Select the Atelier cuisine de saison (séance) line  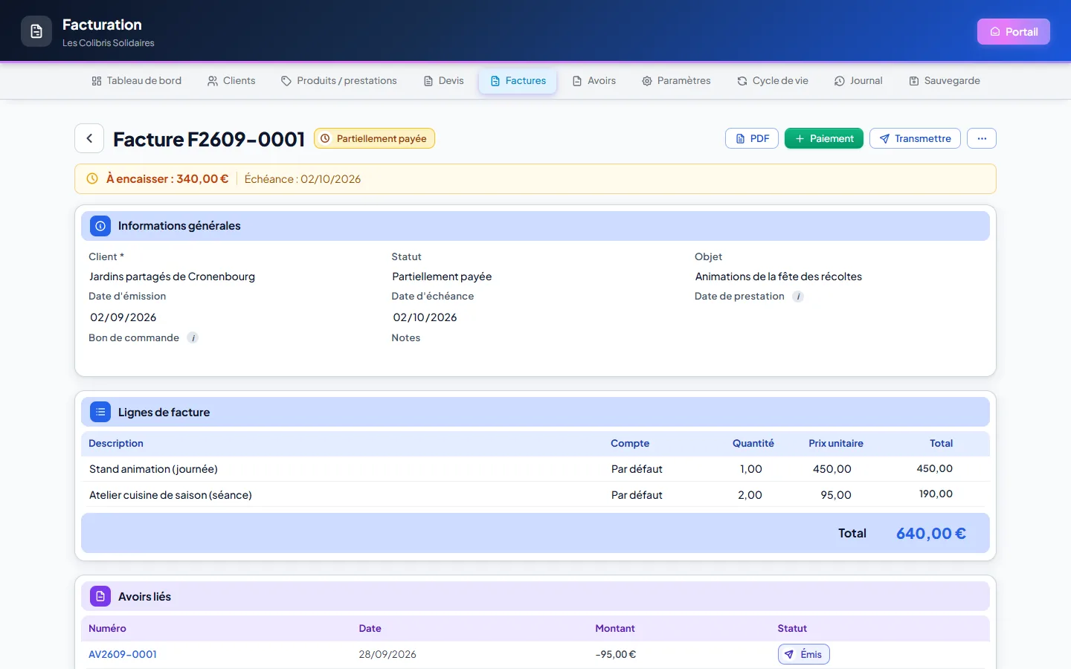tap(170, 495)
